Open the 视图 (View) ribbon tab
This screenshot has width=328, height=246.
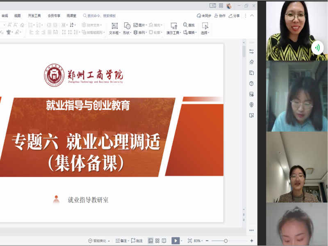(x=17, y=16)
